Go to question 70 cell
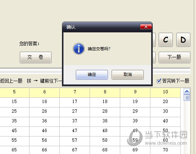 tap(165, 150)
